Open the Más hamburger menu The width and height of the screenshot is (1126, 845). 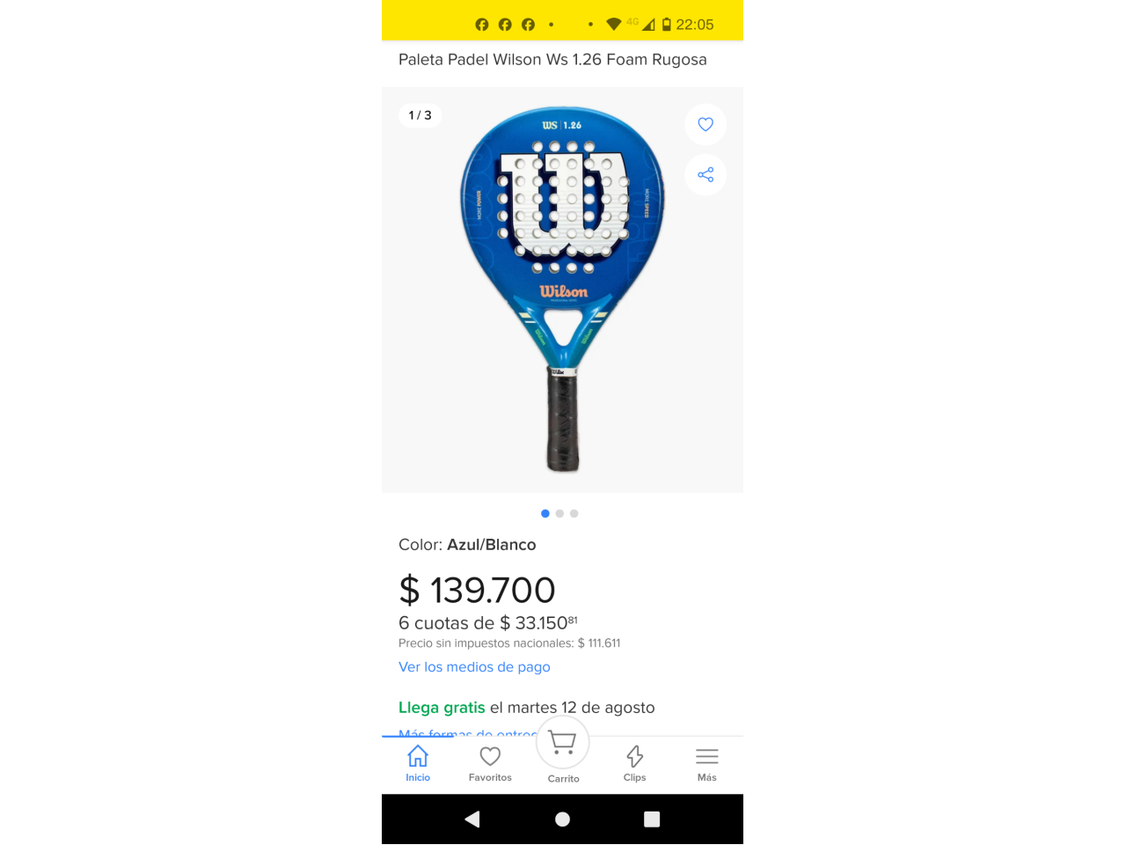tap(707, 764)
